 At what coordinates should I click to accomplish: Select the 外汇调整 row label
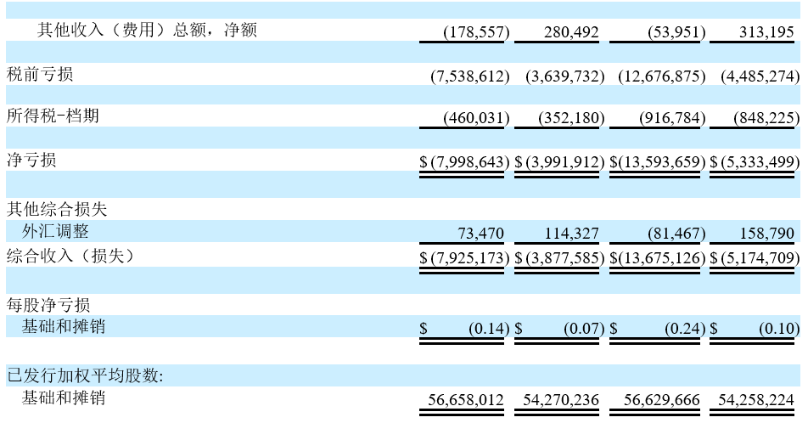pyautogui.click(x=55, y=231)
